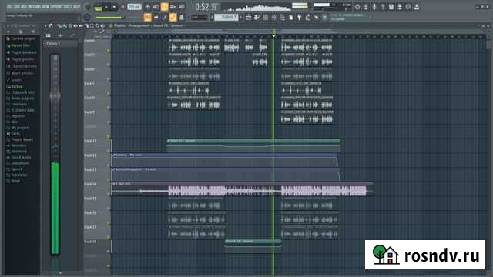Screen dimensions: 493x277
Task: Toggle the playlist snap magnet icon
Action: tap(51, 25)
